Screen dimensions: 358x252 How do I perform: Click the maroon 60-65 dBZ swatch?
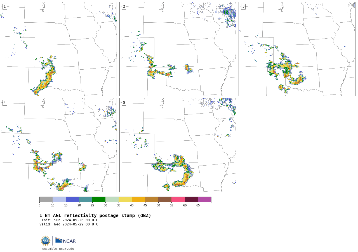pos(191,199)
